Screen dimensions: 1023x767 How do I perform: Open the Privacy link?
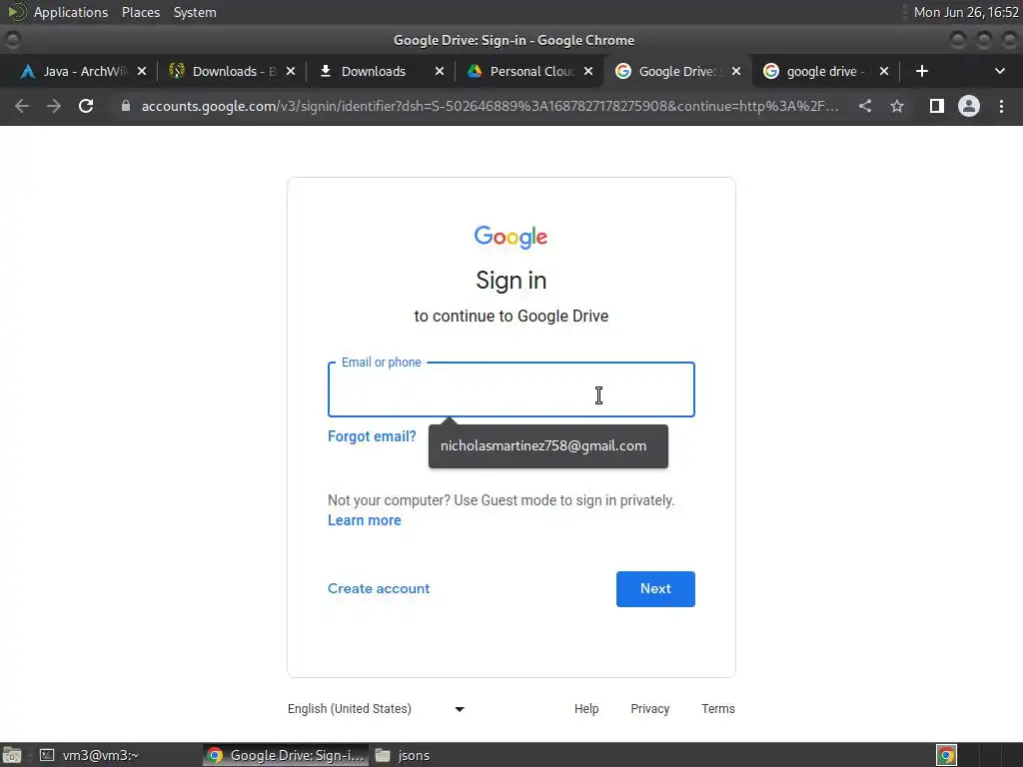pos(649,709)
